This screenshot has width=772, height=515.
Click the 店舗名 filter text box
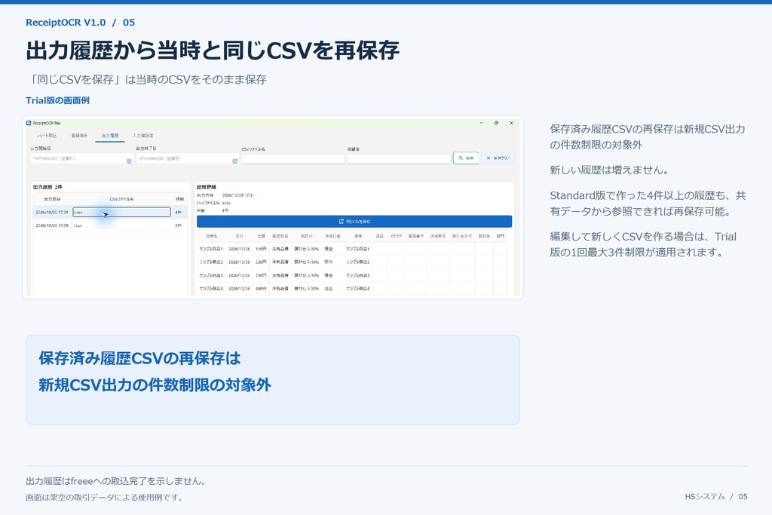point(399,159)
